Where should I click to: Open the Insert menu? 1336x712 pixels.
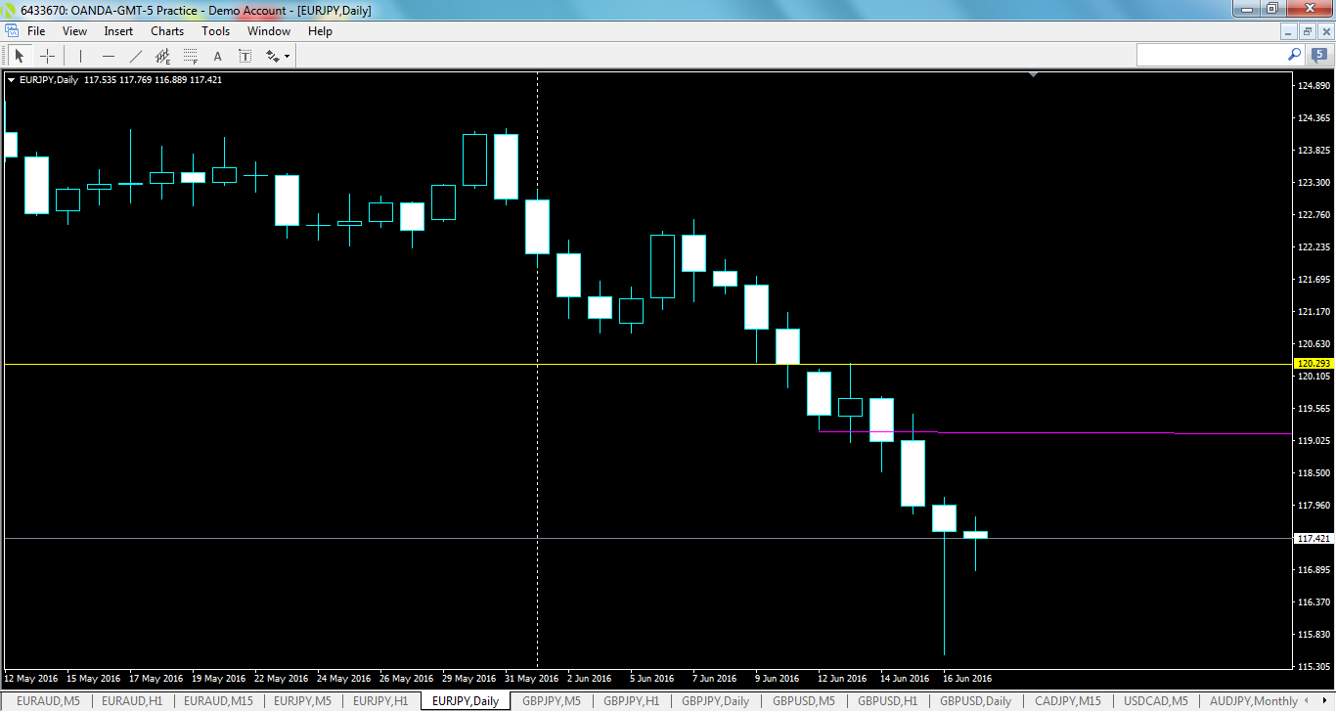click(117, 30)
